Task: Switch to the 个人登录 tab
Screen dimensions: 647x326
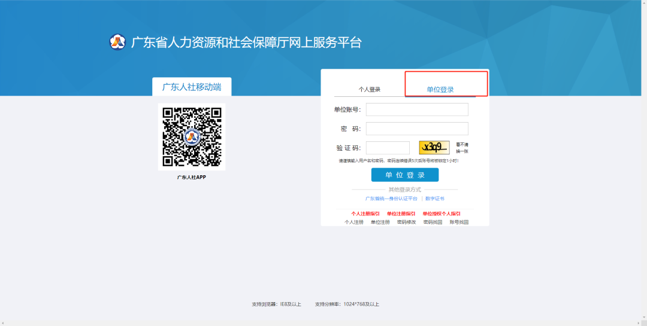Action: point(370,90)
